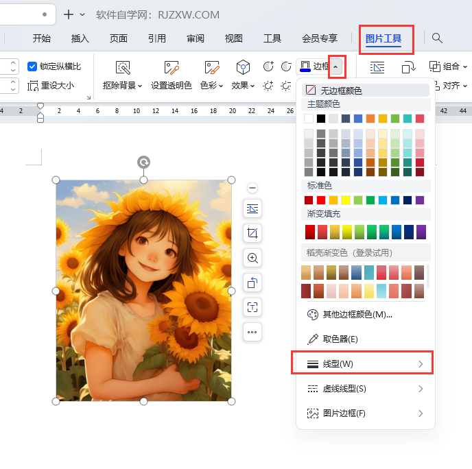This screenshot has height=469, width=472.
Task: Open the color (色彩) adjustment icon
Action: coord(211,67)
